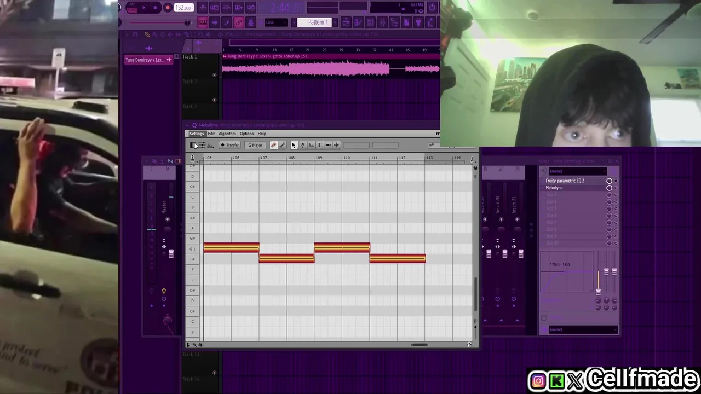Open the Pattern 1 selector
The width and height of the screenshot is (701, 394).
pyautogui.click(x=314, y=22)
